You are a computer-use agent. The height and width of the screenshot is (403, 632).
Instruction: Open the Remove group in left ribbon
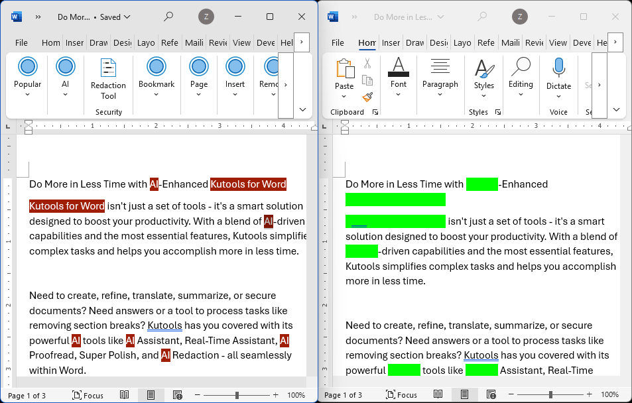tap(269, 78)
